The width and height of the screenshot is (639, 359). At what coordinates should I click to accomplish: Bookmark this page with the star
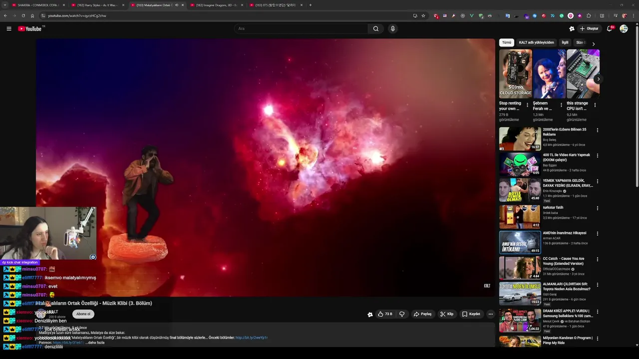pos(423,15)
